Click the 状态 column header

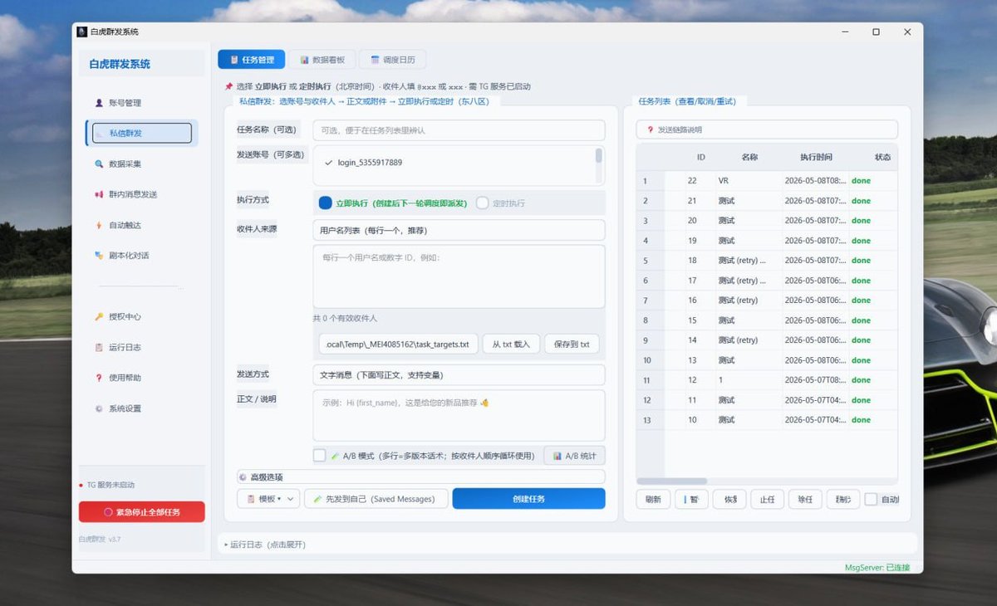[882, 157]
